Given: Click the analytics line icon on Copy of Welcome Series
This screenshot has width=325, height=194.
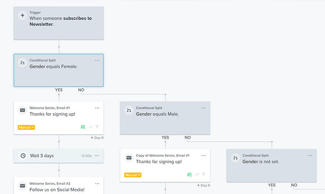Looking at the screenshot, I should coord(197,174).
